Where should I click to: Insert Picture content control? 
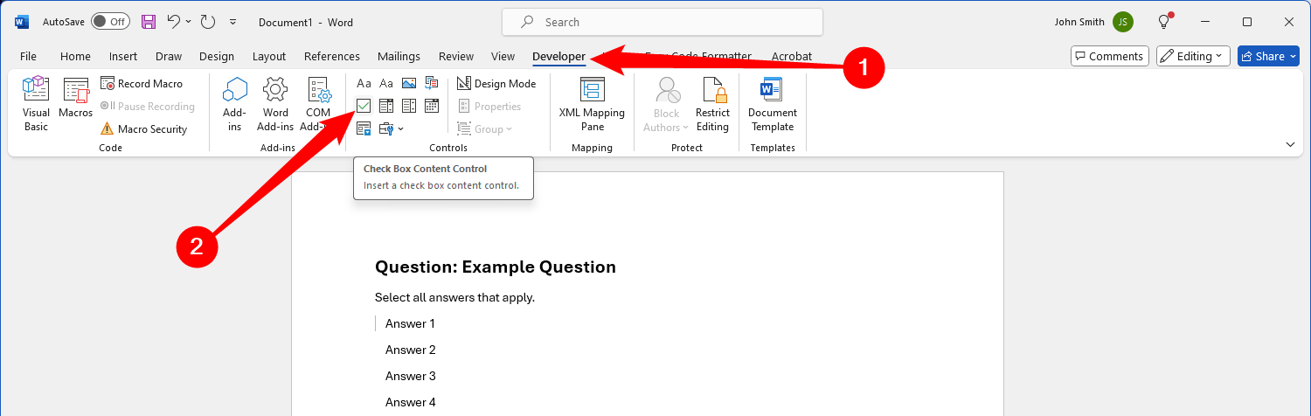(x=409, y=84)
